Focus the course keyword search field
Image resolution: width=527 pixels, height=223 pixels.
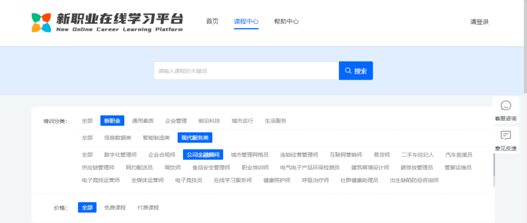[246, 71]
